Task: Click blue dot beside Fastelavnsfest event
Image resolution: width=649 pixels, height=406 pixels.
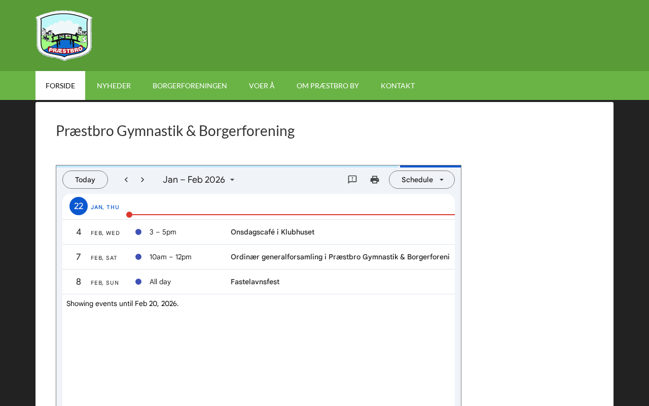Action: (x=138, y=282)
